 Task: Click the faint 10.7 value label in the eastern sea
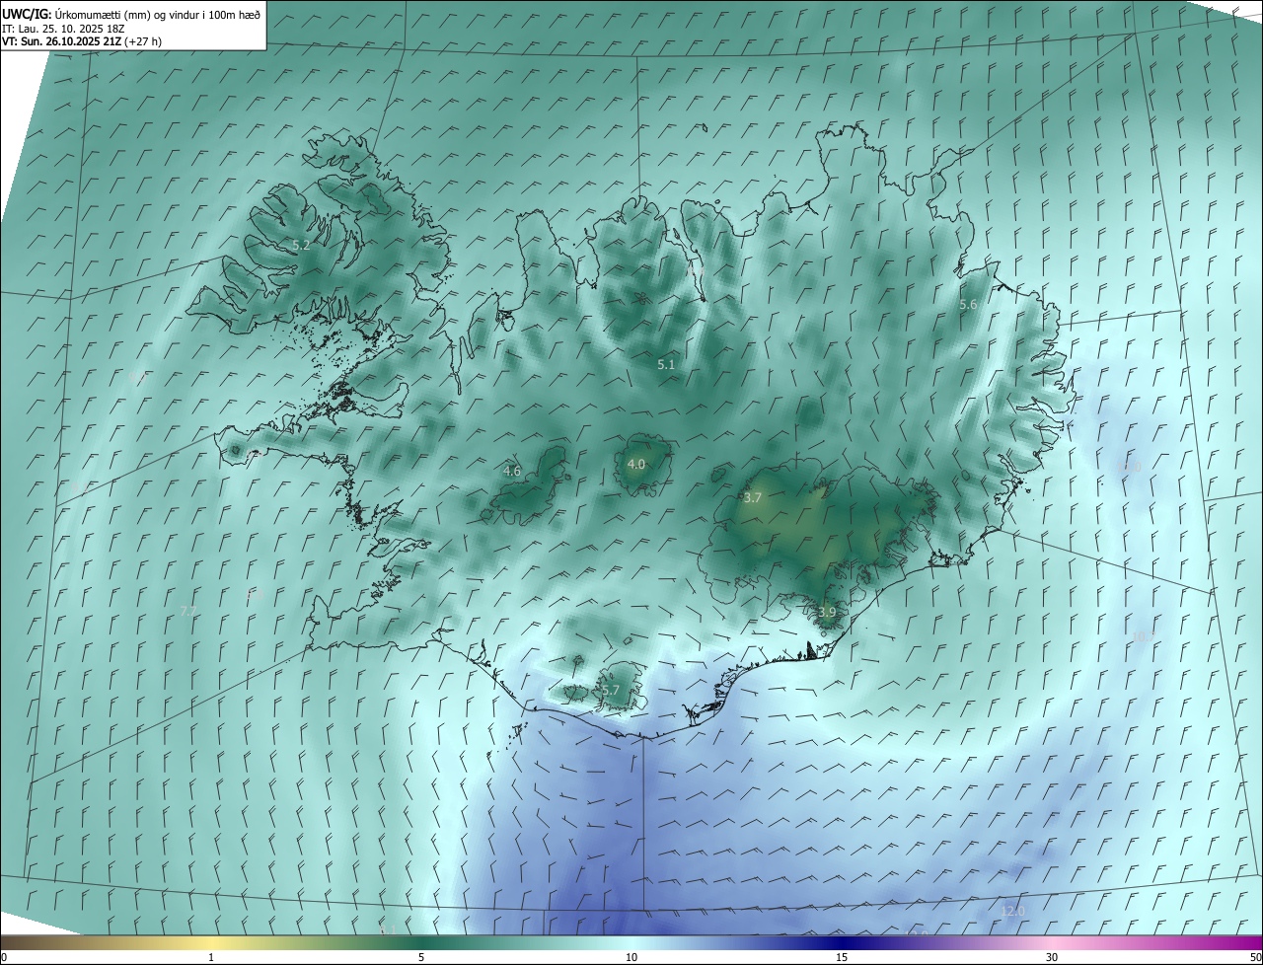(1143, 636)
